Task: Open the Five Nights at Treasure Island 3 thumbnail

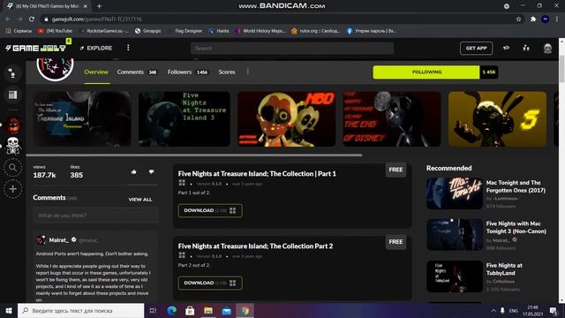Action: click(185, 119)
